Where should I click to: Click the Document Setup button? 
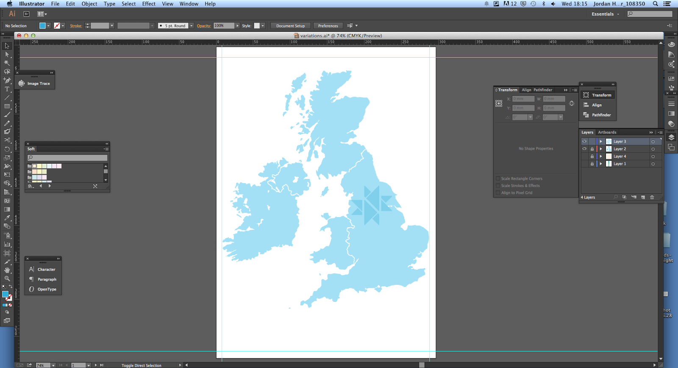pyautogui.click(x=291, y=26)
